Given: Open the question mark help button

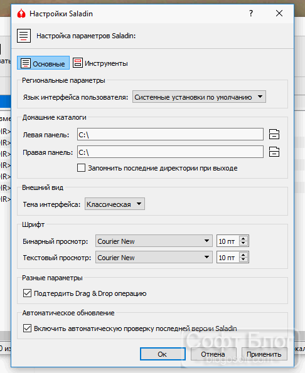Looking at the screenshot, I should pos(251,13).
